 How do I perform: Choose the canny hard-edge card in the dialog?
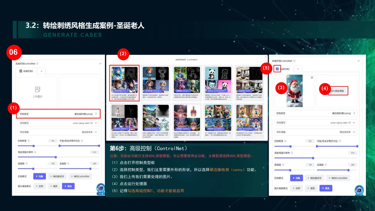click(x=125, y=83)
